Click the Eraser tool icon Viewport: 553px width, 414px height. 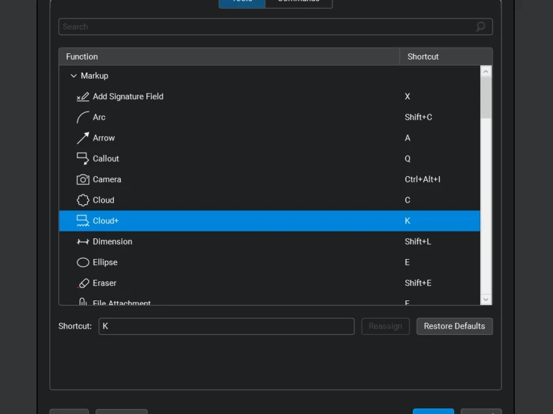83,283
